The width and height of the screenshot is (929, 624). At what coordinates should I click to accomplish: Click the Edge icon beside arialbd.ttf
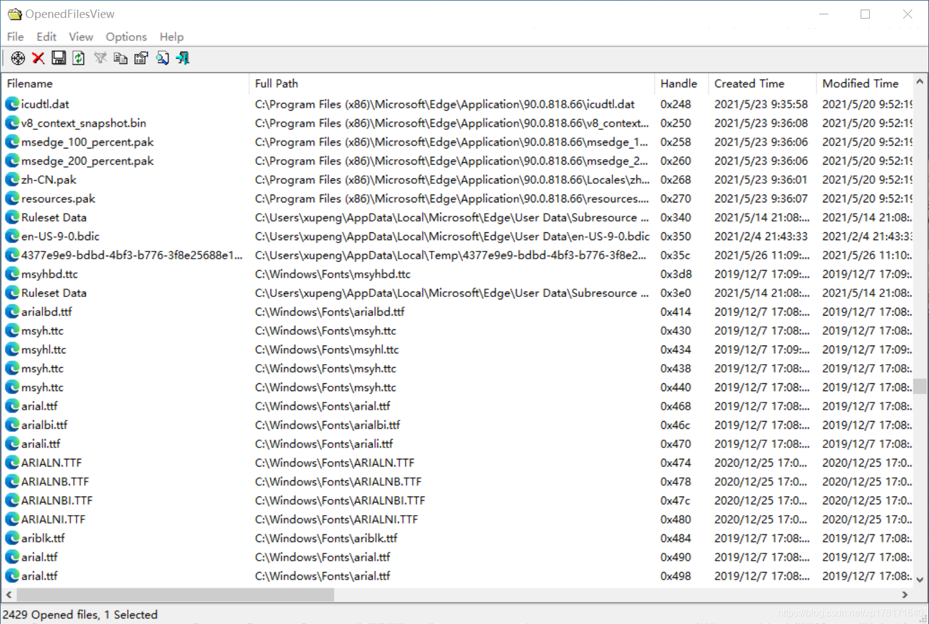12,311
